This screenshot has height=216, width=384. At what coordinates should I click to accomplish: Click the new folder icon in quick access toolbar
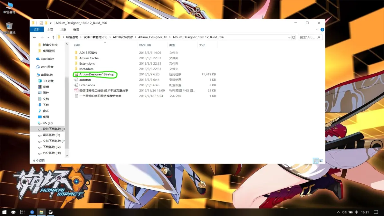point(46,23)
